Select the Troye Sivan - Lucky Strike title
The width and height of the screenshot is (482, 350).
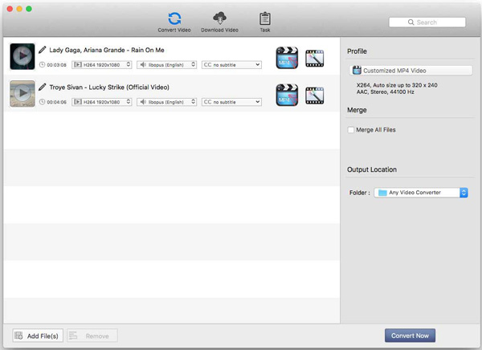(x=109, y=87)
